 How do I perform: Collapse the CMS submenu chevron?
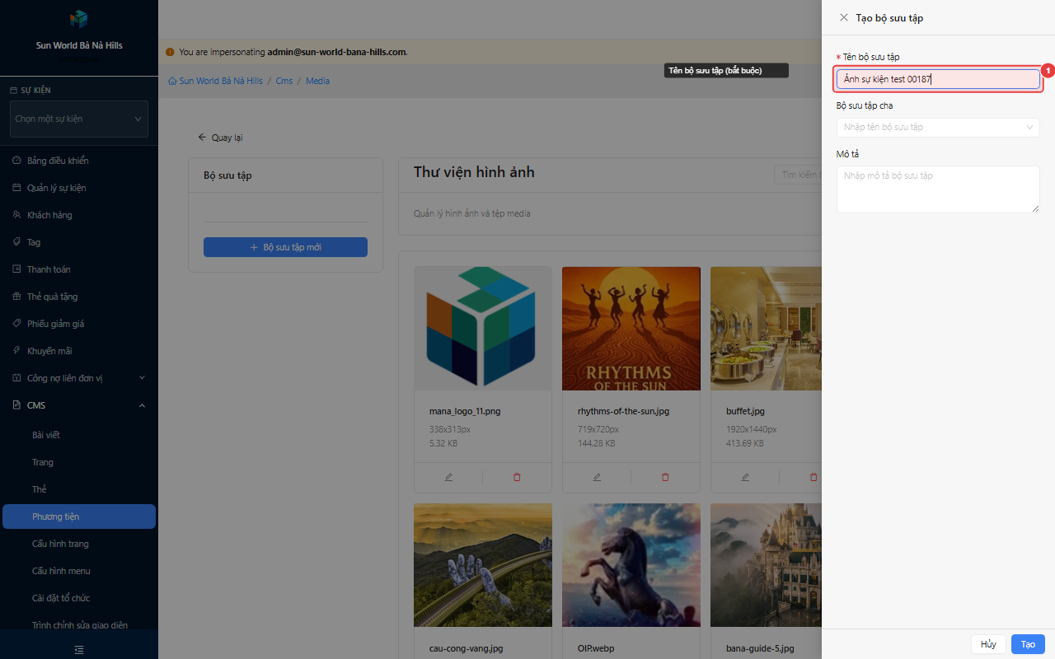(142, 405)
